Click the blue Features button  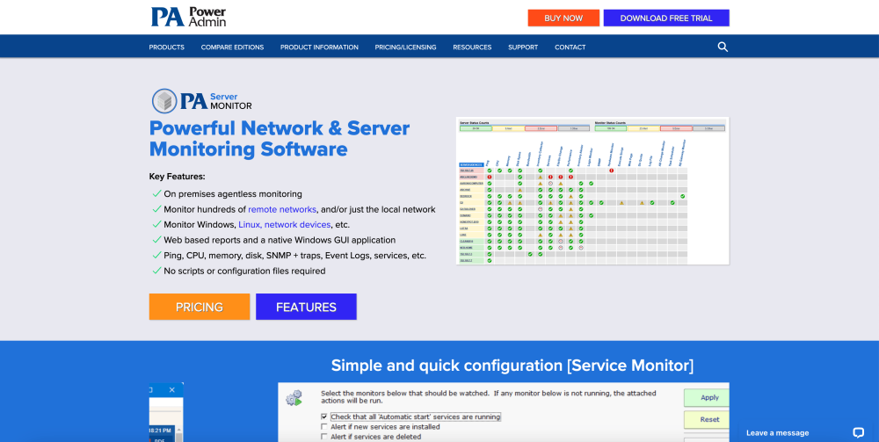click(x=306, y=307)
